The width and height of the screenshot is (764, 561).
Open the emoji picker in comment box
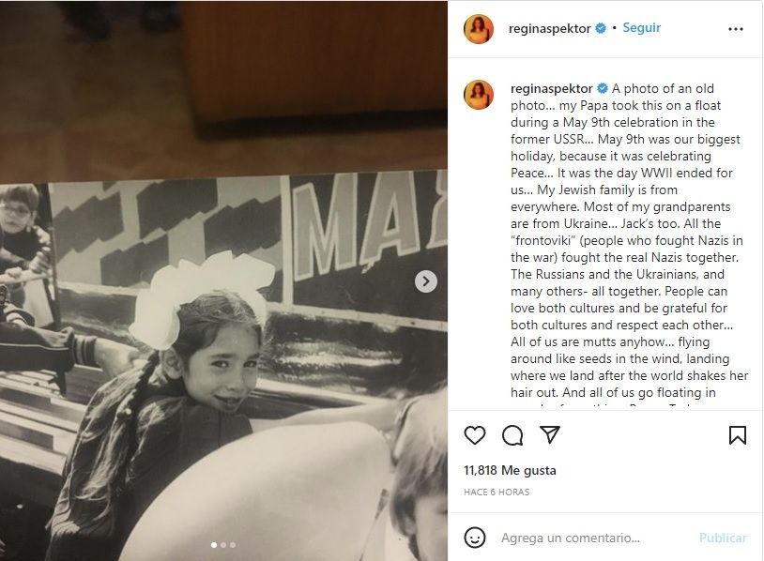(x=476, y=538)
